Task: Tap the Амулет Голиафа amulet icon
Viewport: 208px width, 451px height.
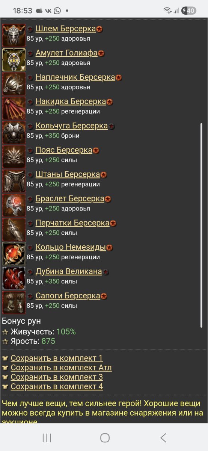Action: point(14,59)
